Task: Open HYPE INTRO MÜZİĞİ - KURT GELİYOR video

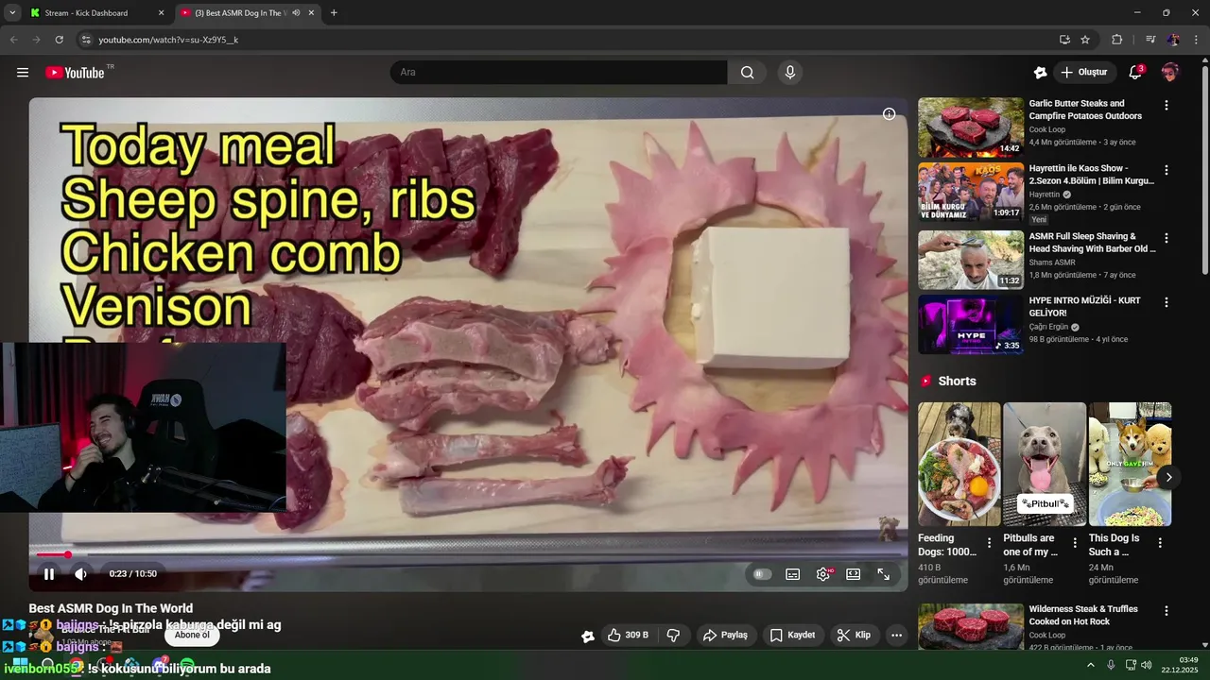Action: [x=1084, y=306]
